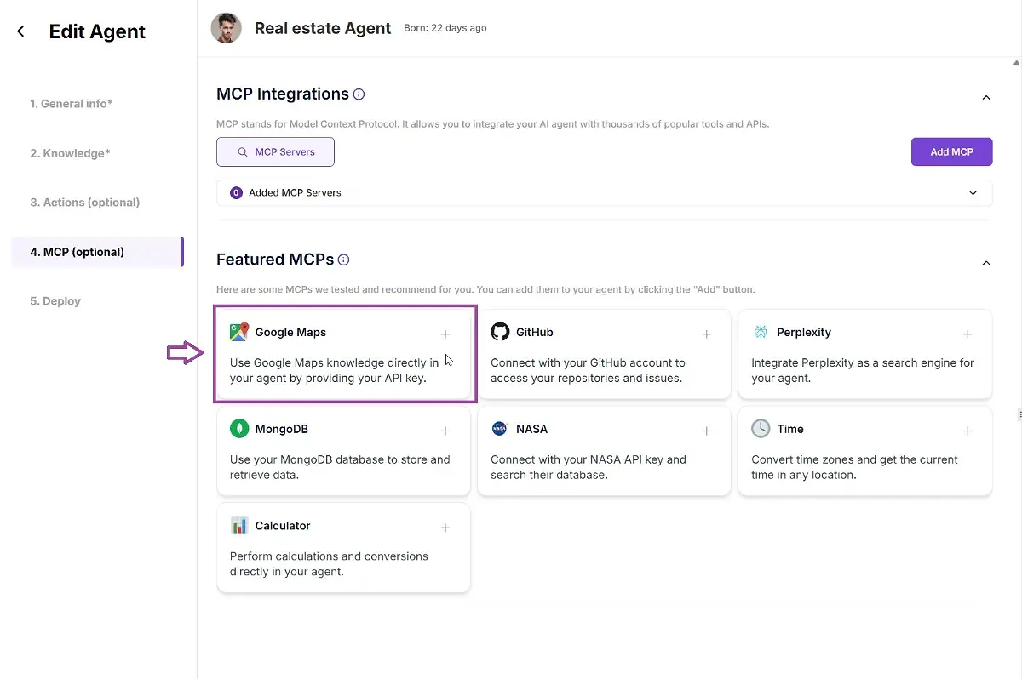Add the Perplexity MCP using its plus icon
This screenshot has width=1022, height=679.
coord(967,334)
